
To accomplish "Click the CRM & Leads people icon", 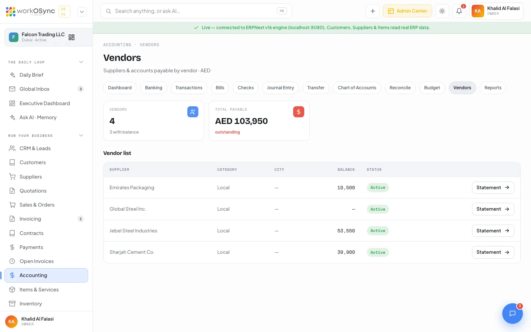I will tap(12, 148).
